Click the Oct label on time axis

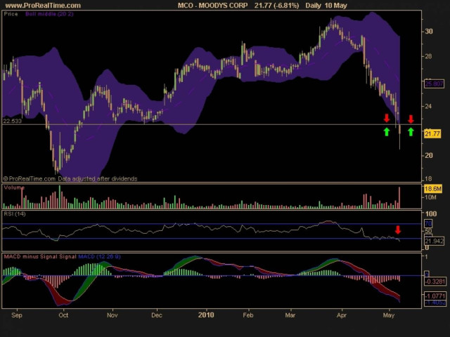(x=63, y=315)
